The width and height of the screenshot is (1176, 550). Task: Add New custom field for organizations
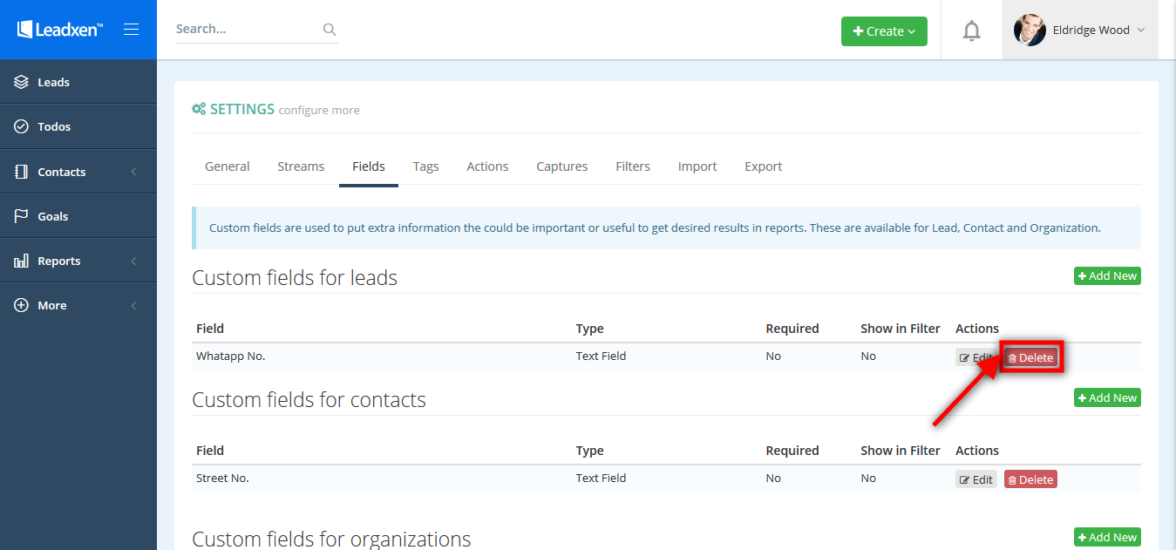1107,537
